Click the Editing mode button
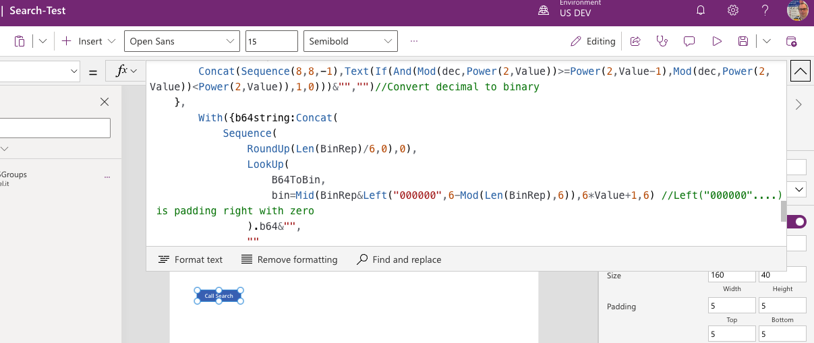814x343 pixels. (593, 41)
